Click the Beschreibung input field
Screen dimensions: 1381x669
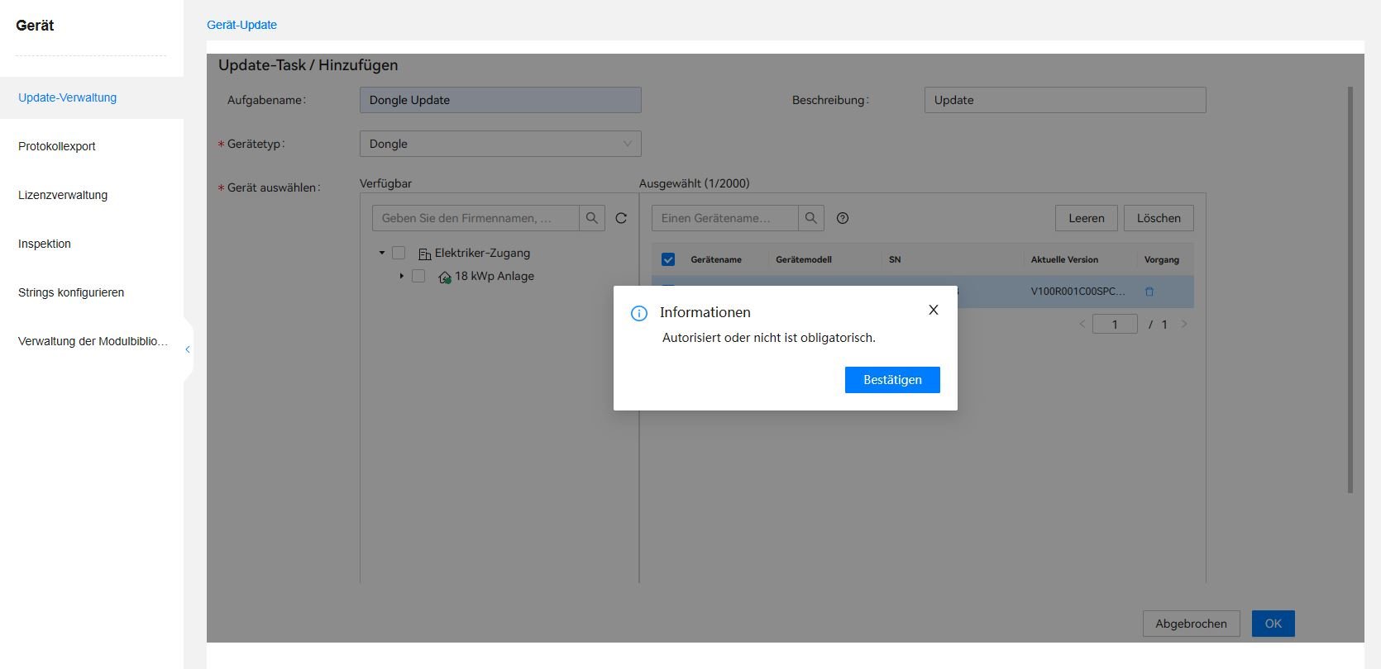click(1064, 100)
